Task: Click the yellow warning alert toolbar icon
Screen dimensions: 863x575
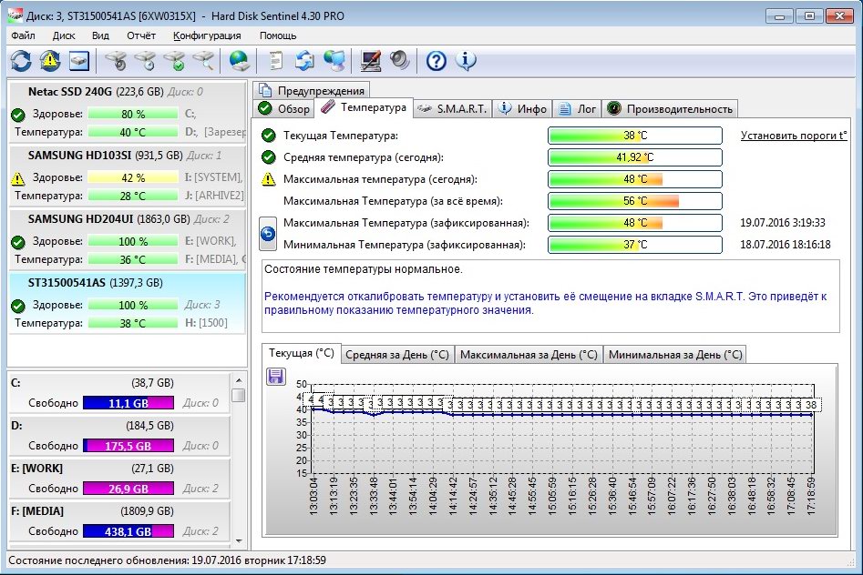Action: 50,61
